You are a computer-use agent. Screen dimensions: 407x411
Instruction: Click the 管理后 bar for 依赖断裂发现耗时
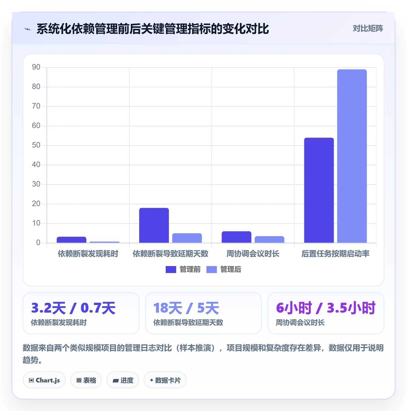pos(105,242)
